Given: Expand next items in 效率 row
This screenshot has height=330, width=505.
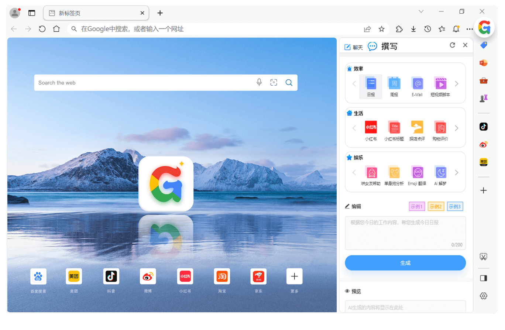Looking at the screenshot, I should coord(457,84).
